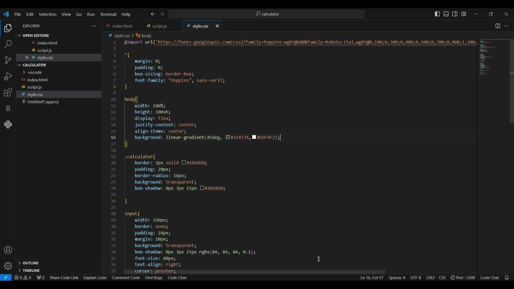Image resolution: width=514 pixels, height=289 pixels.
Task: Go forward with the right arrow
Action: click(x=162, y=14)
